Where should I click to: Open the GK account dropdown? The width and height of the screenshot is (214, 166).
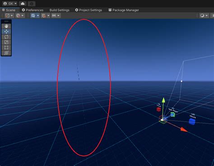tap(10, 4)
